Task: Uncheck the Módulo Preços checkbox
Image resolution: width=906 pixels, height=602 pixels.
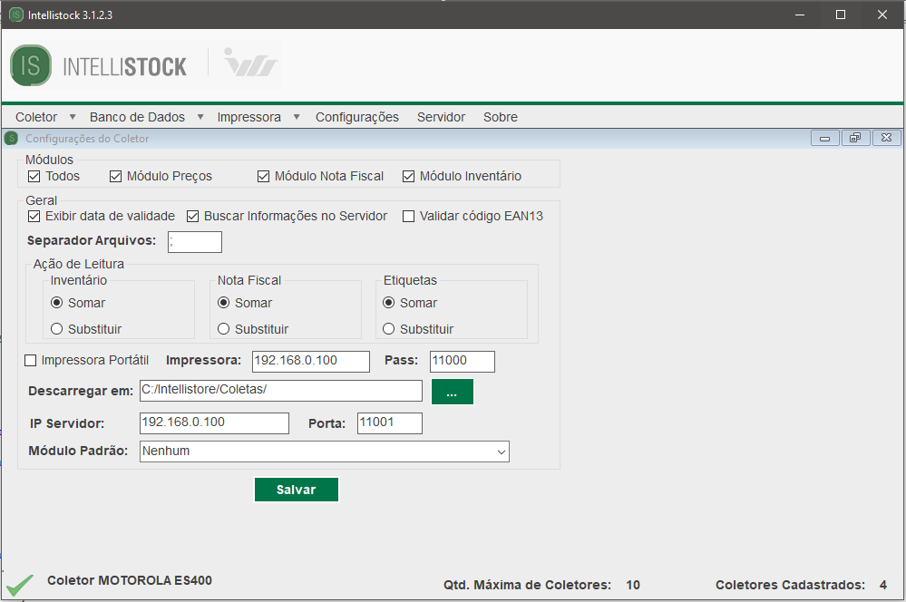Action: (x=116, y=177)
